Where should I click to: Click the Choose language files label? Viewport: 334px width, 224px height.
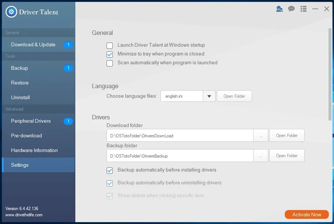[x=132, y=96]
